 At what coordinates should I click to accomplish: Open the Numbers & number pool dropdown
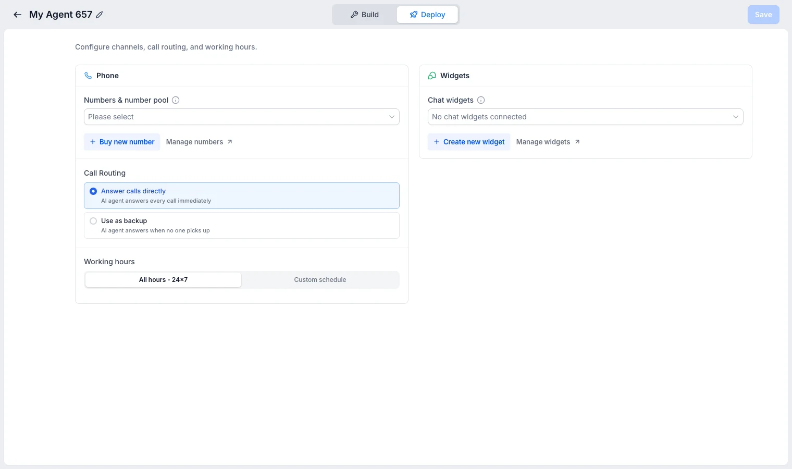tap(242, 117)
